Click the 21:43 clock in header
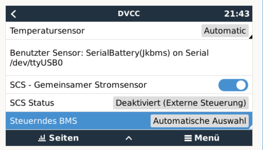The image size is (263, 150). pyautogui.click(x=237, y=14)
